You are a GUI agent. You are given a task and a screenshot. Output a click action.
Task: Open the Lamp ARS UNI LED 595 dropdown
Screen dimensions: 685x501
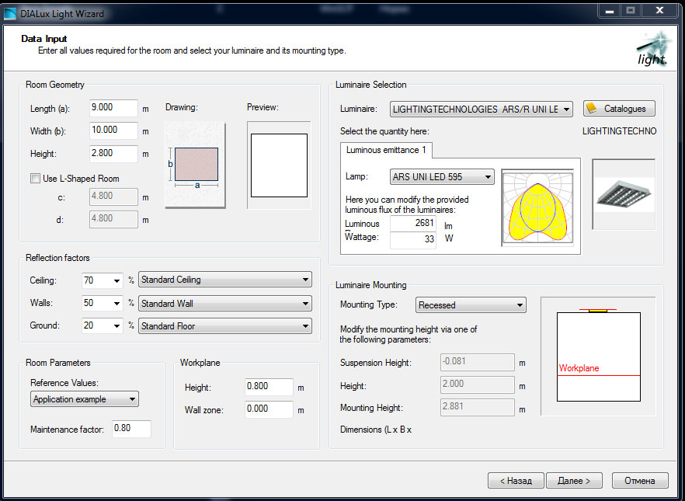[x=442, y=177]
